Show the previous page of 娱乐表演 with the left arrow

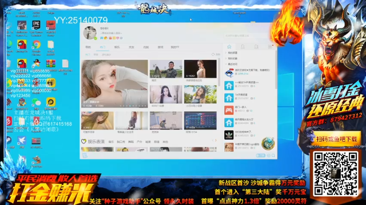tap(213, 141)
